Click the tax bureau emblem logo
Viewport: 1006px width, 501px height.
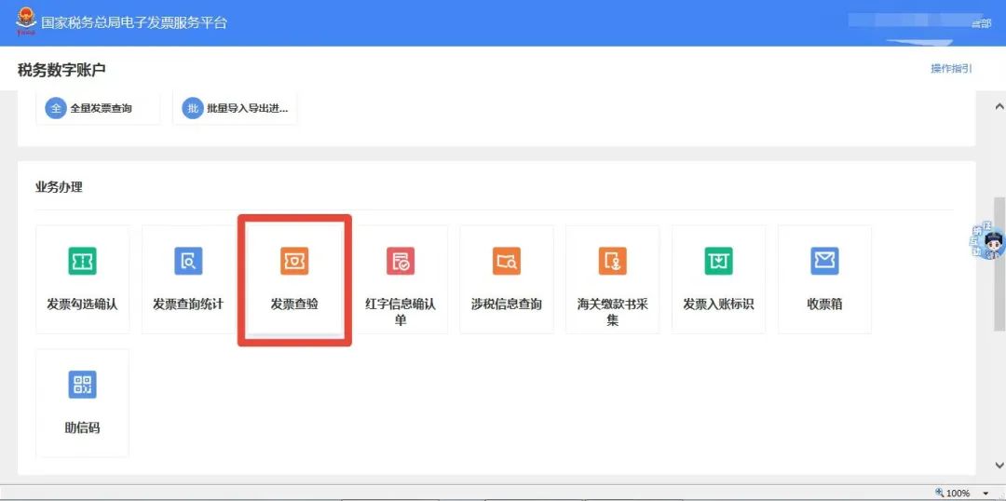[x=26, y=21]
